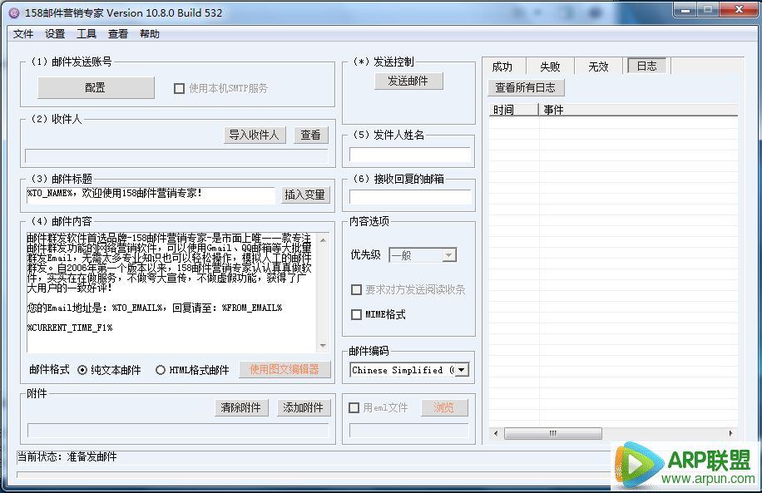Enable 使用本机SMTP服务 checkbox
Viewport: 762px width, 493px height.
tap(180, 88)
